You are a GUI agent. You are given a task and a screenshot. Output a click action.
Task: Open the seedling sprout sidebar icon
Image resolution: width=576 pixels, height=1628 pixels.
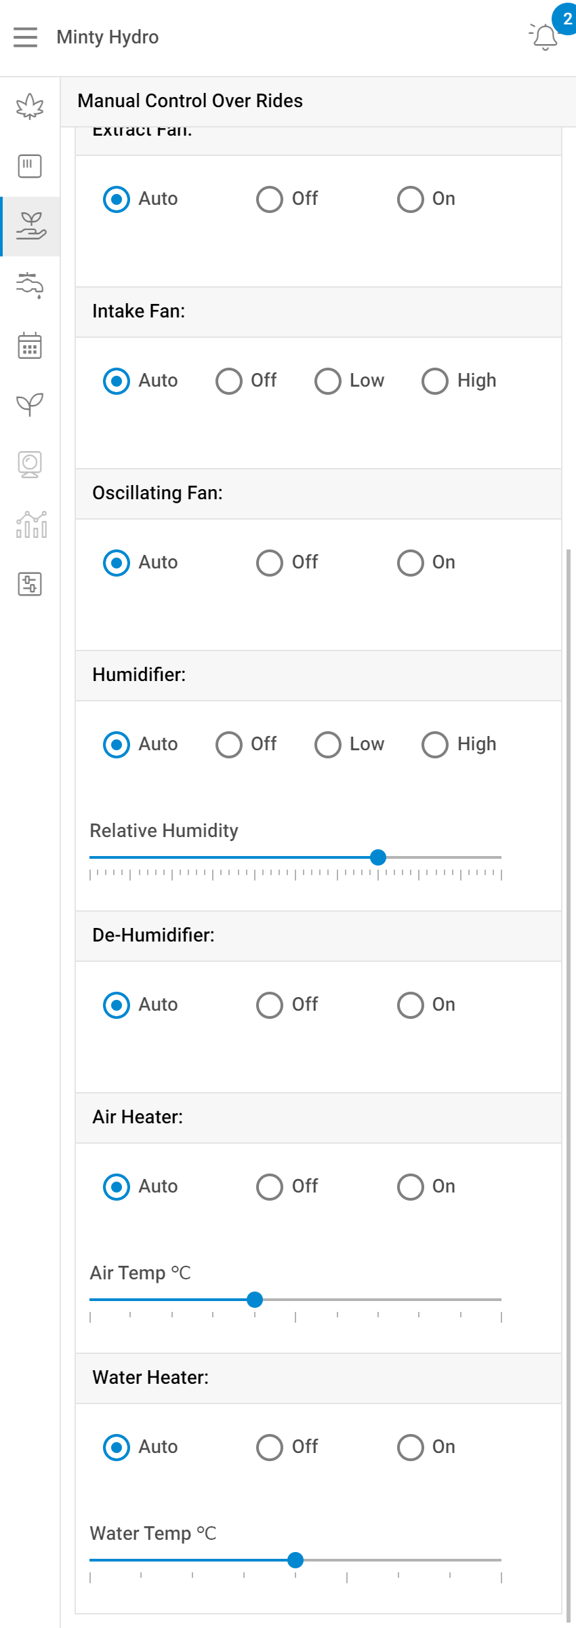pyautogui.click(x=30, y=405)
